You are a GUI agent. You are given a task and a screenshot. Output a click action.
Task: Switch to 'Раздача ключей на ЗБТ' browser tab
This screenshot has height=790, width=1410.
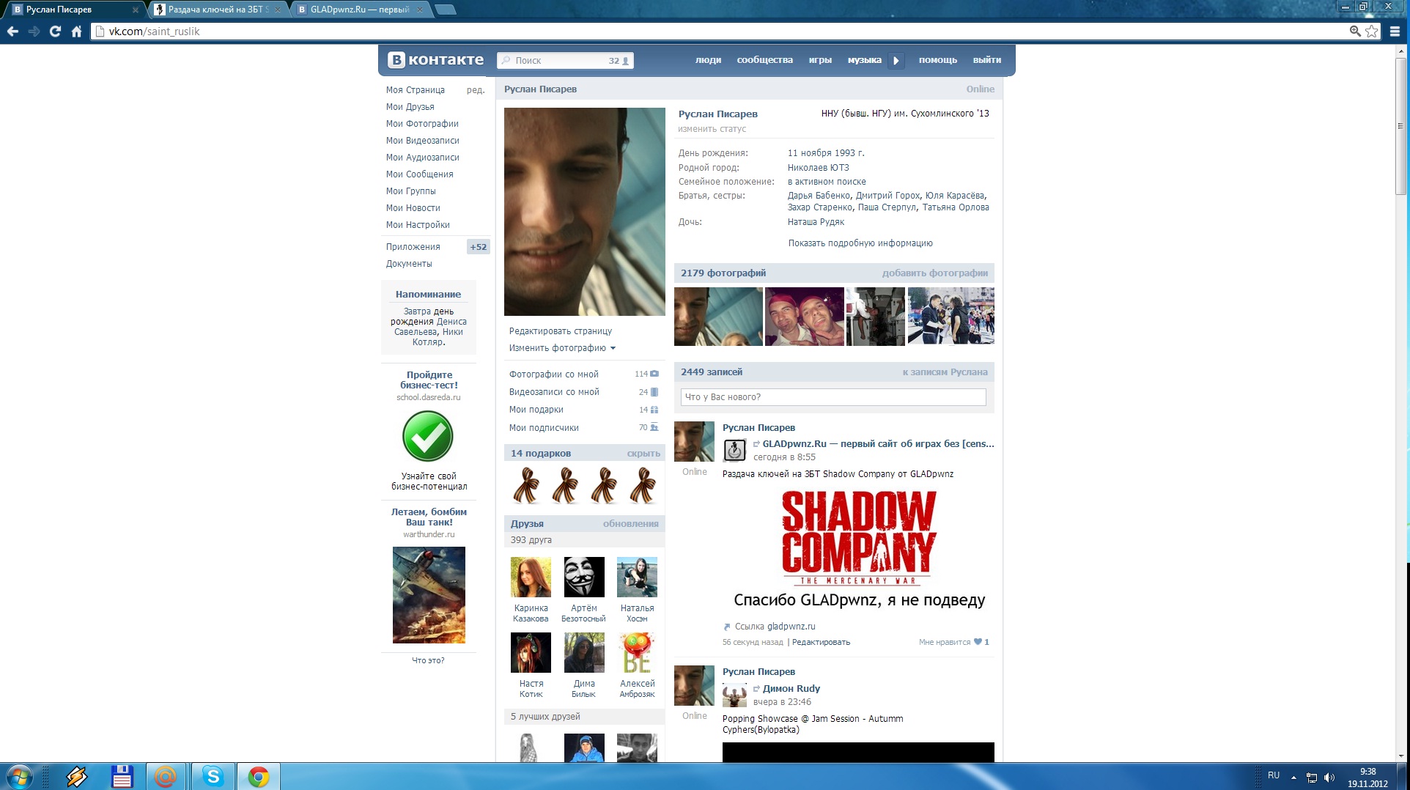pos(215,10)
